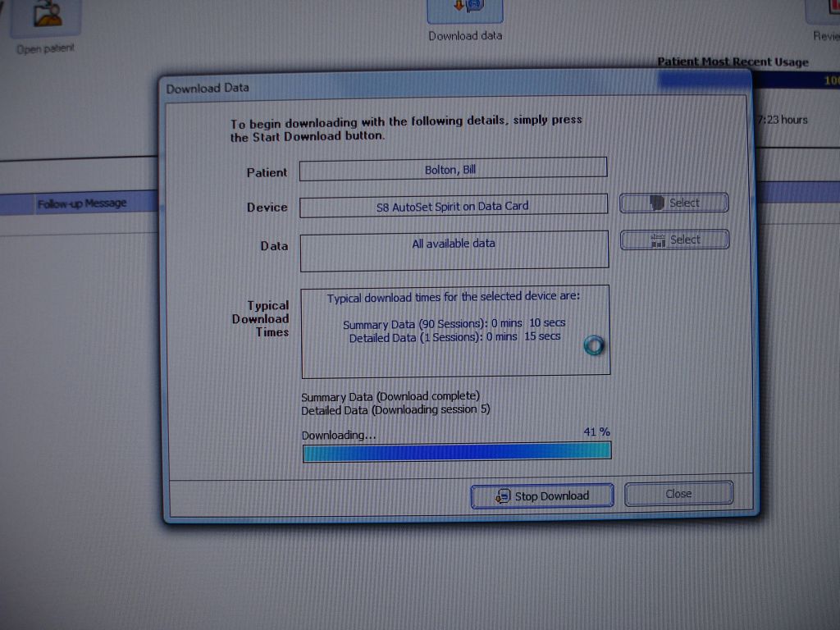
Task: Click the Data field showing All available data
Action: pyautogui.click(x=454, y=250)
